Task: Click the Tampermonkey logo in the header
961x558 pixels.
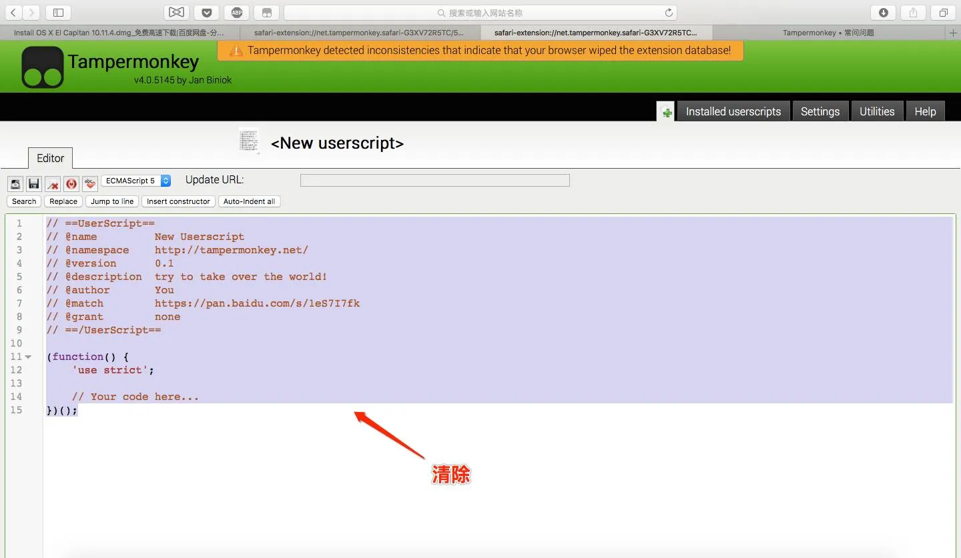Action: tap(43, 67)
